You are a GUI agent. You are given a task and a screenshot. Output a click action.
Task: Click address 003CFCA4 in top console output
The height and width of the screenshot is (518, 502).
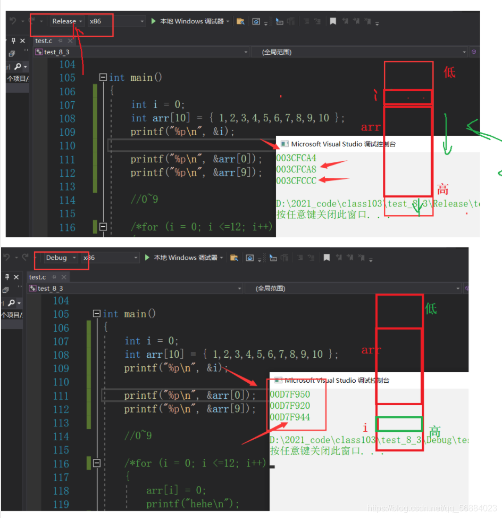coord(296,158)
